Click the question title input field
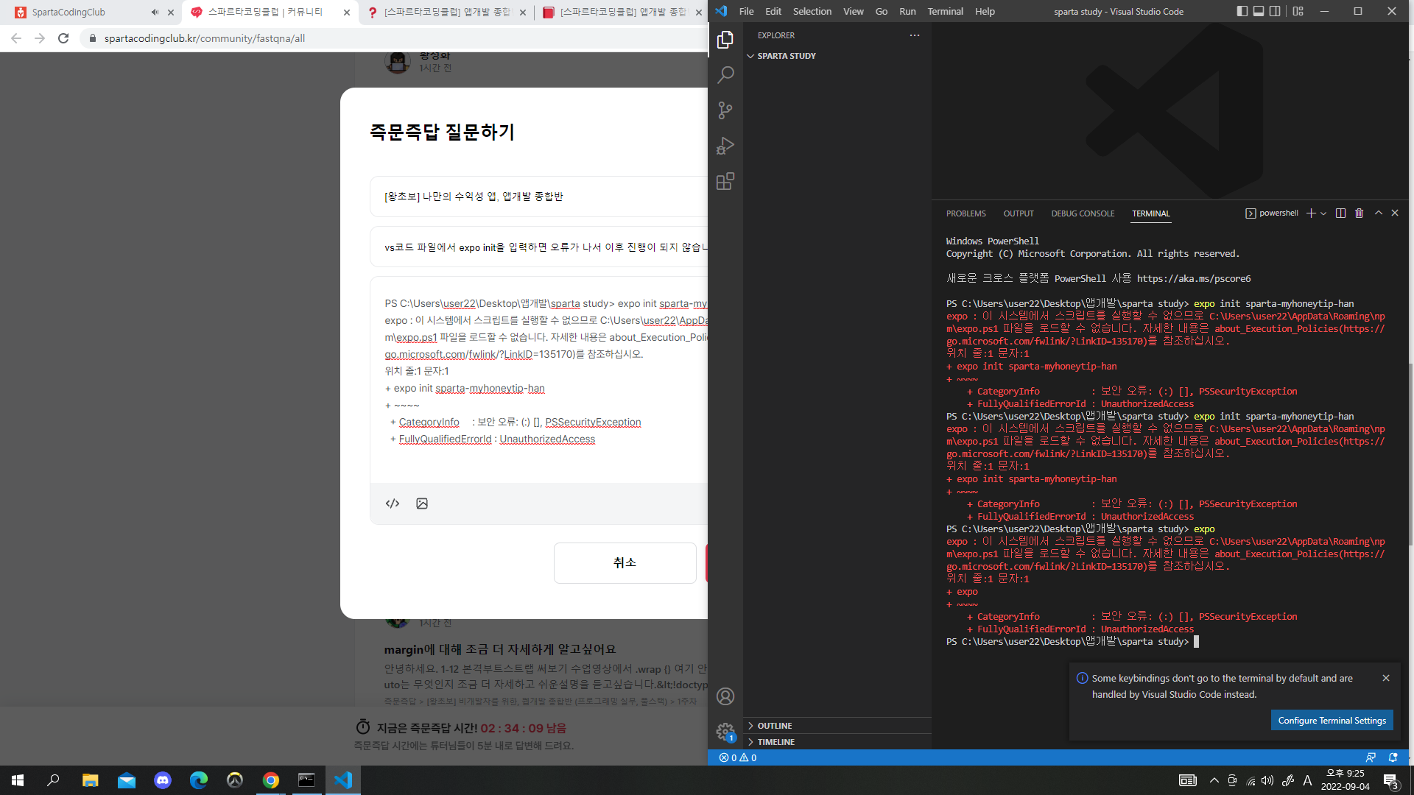Viewport: 1414px width, 795px height. tap(539, 247)
